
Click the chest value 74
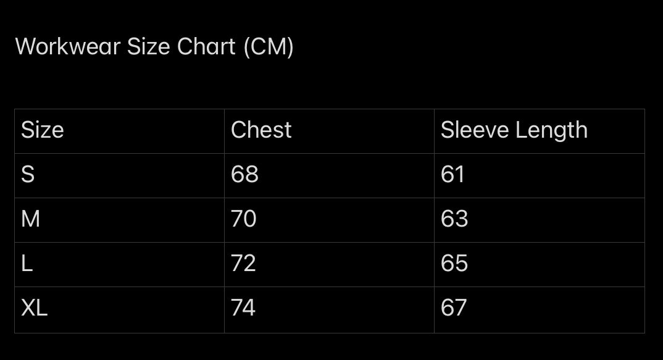tap(243, 308)
